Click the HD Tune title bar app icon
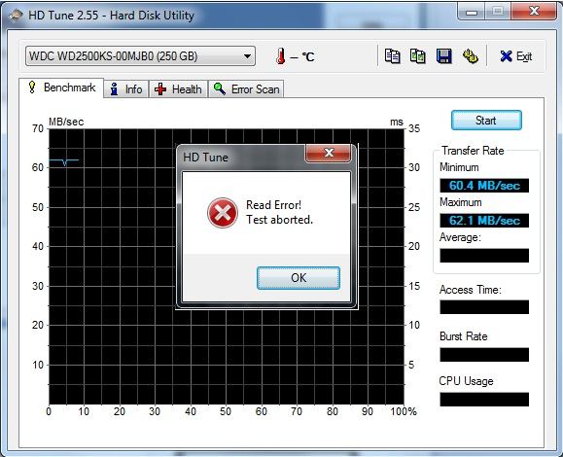The width and height of the screenshot is (563, 457). pyautogui.click(x=16, y=16)
